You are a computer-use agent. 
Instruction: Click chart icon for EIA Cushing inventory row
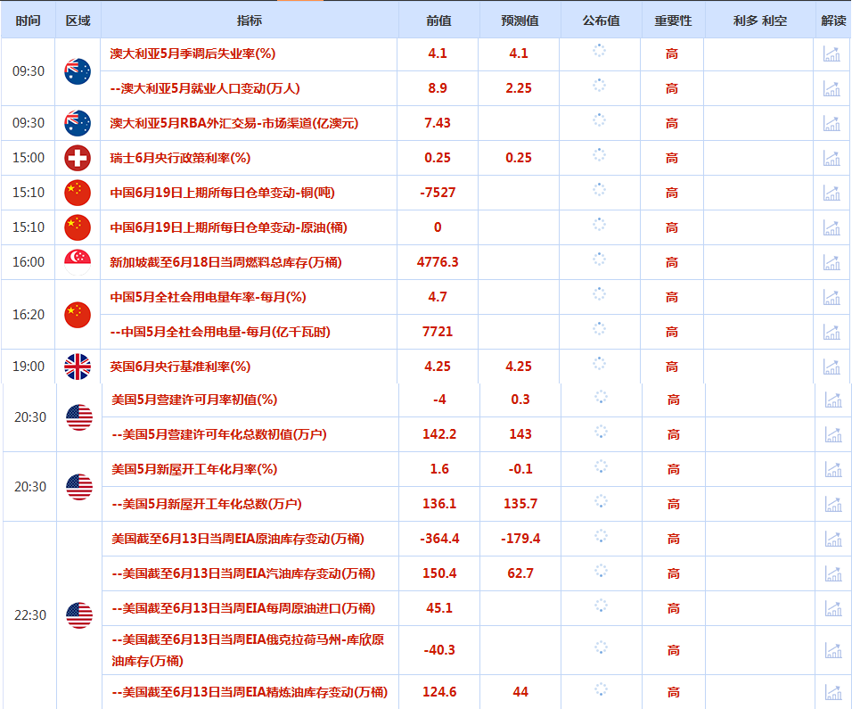click(x=833, y=650)
